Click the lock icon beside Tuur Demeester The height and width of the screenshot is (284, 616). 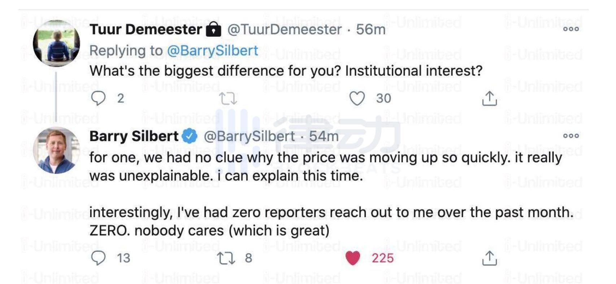[213, 30]
